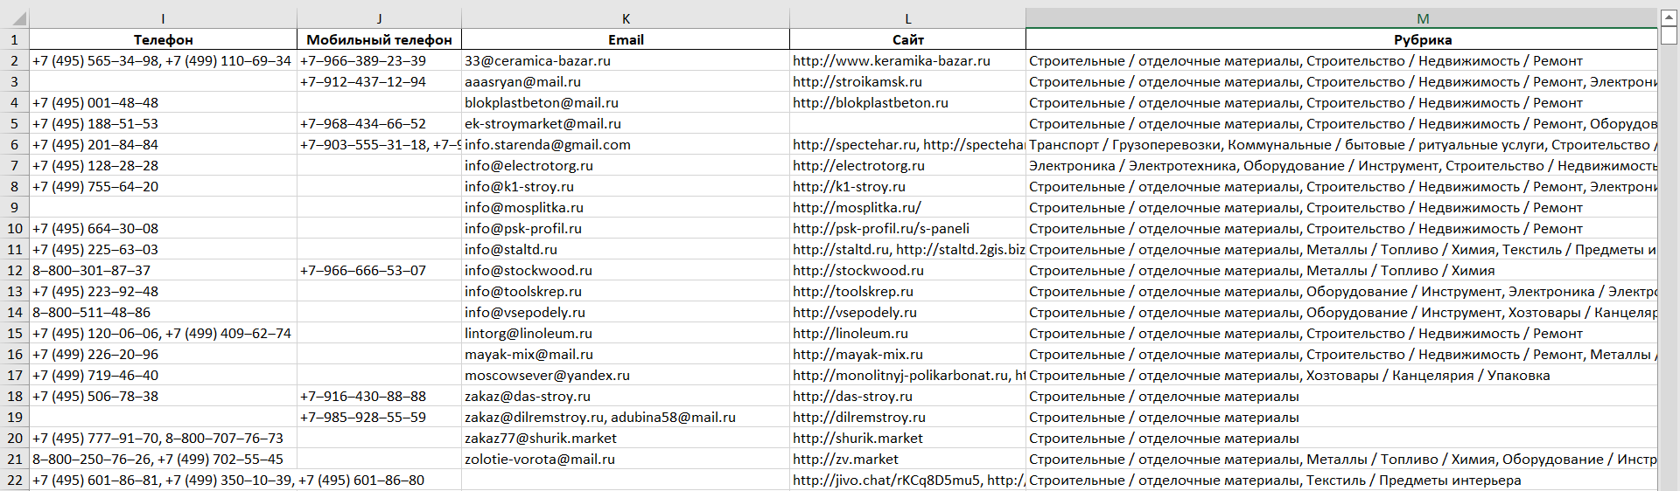The height and width of the screenshot is (491, 1680).
Task: Click site http://linoleum.ru cell
Action: click(907, 333)
